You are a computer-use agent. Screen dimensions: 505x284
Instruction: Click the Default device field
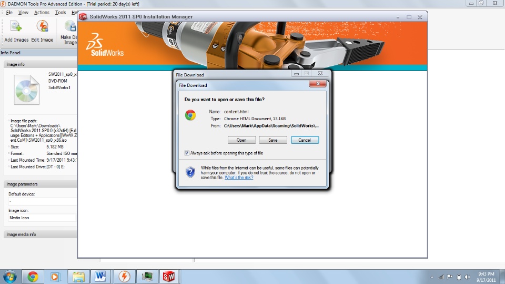point(42,201)
